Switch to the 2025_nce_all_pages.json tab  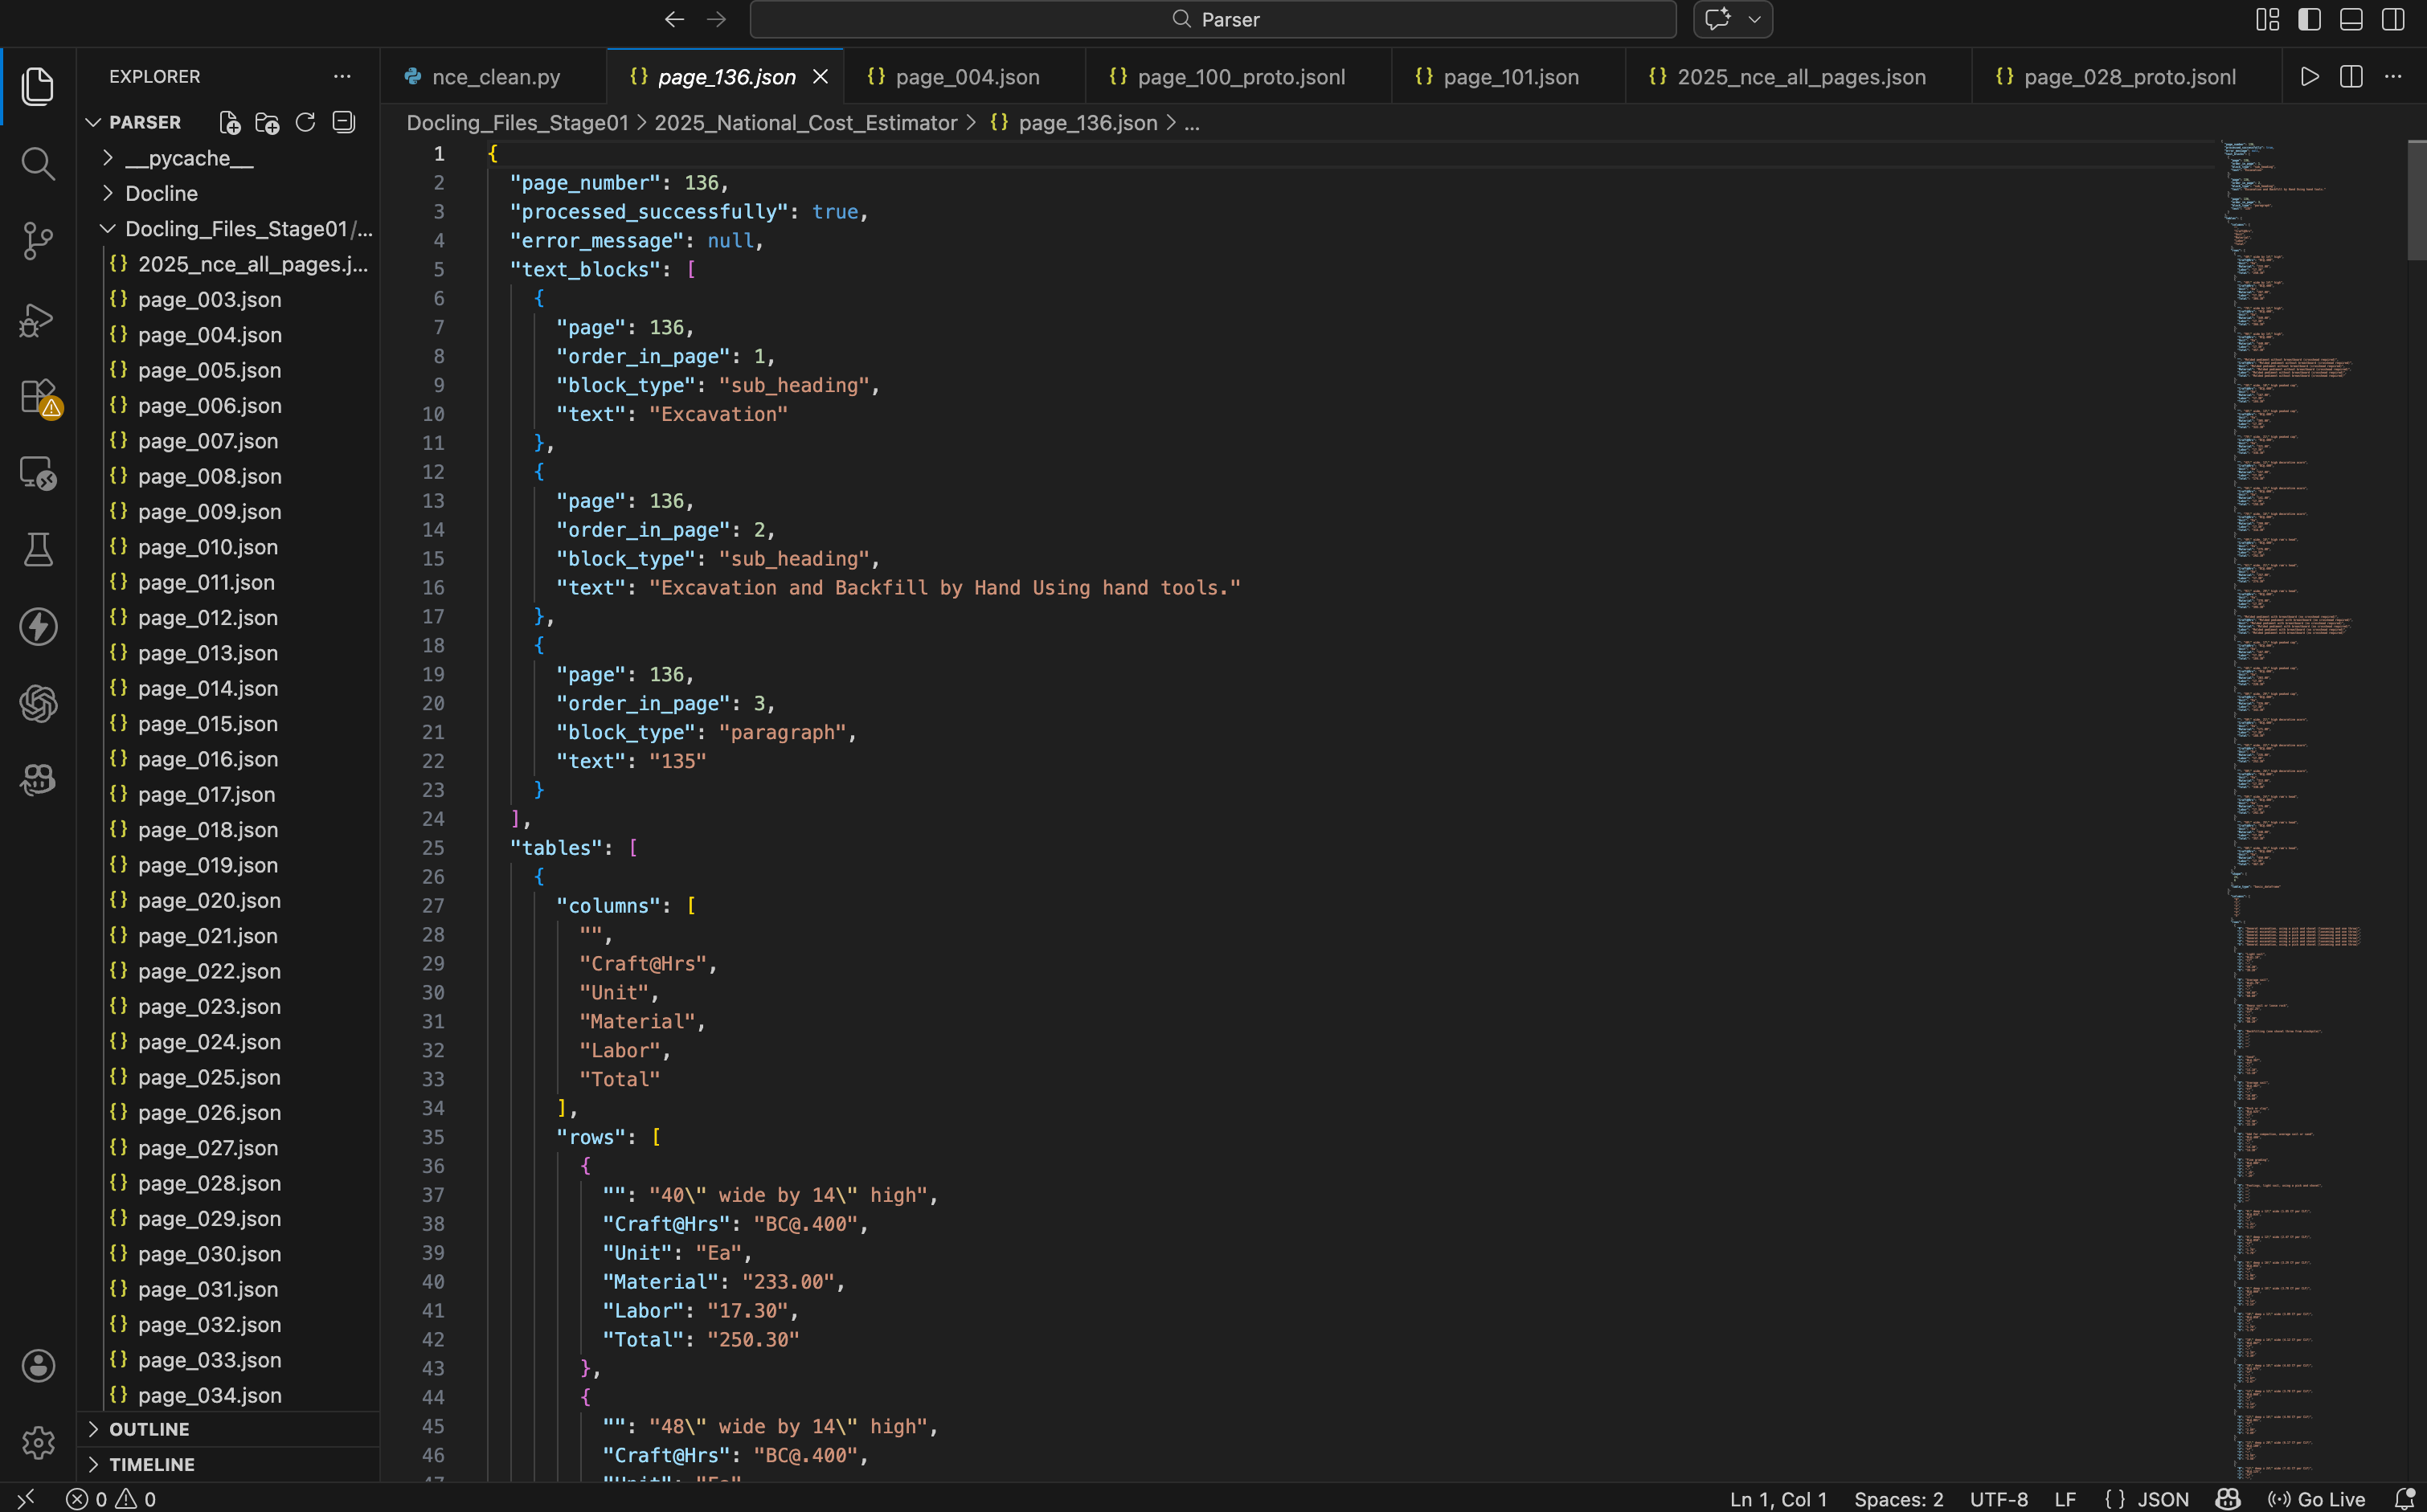click(x=1800, y=77)
